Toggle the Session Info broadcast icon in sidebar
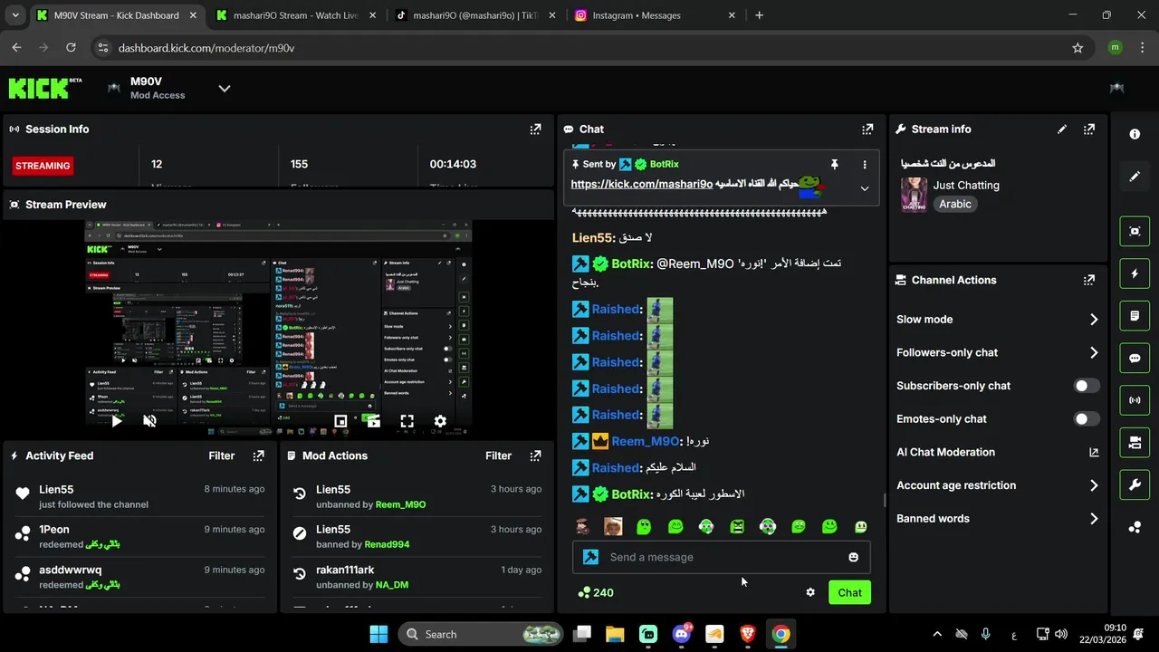This screenshot has height=652, width=1159. [x=1135, y=400]
